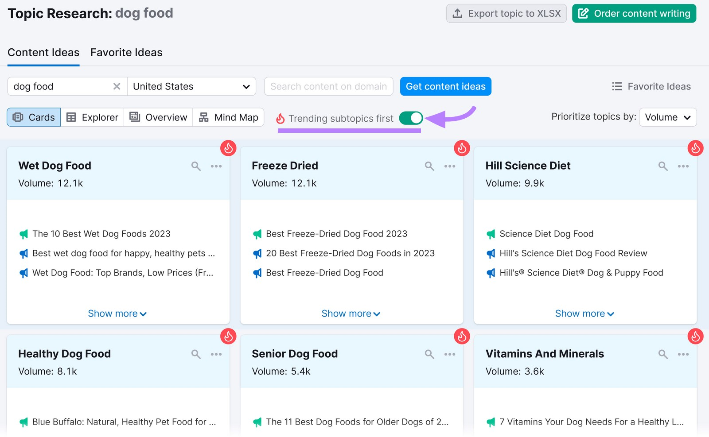Click Export topic to XLSX button
This screenshot has height=437, width=709.
tap(506, 14)
